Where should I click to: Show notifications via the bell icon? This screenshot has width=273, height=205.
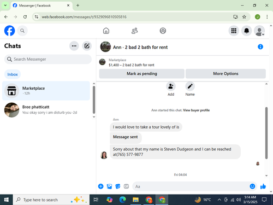(246, 31)
